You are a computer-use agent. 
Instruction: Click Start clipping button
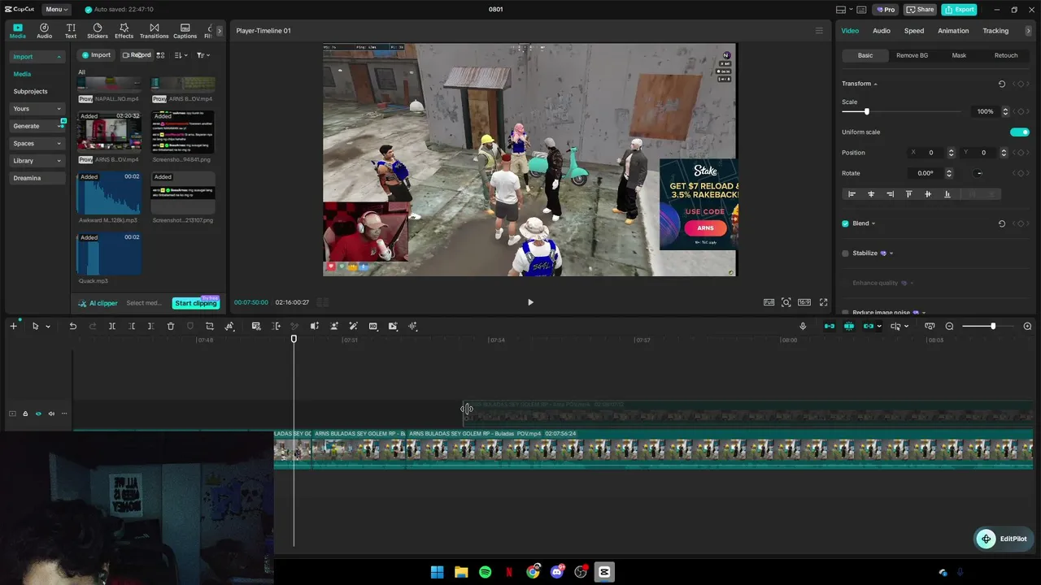click(195, 303)
